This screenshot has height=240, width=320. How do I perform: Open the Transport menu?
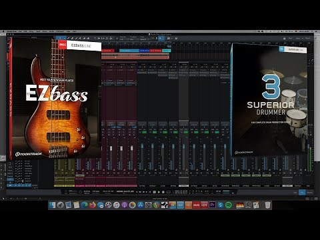pyautogui.click(x=60, y=31)
